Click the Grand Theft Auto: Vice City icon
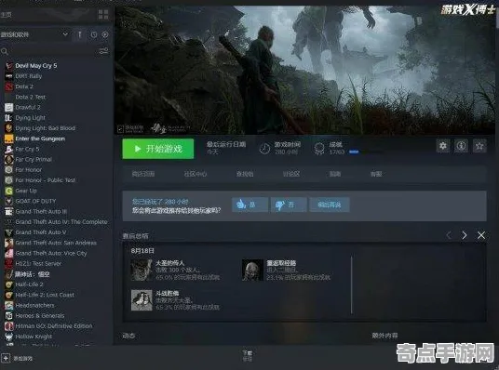499x370 pixels. pyautogui.click(x=9, y=254)
